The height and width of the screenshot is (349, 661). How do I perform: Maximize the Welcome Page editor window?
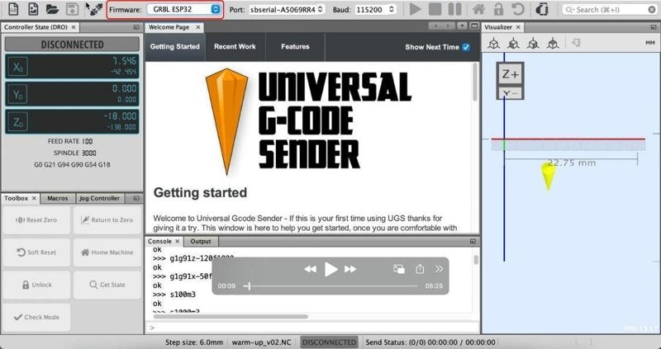click(x=474, y=26)
